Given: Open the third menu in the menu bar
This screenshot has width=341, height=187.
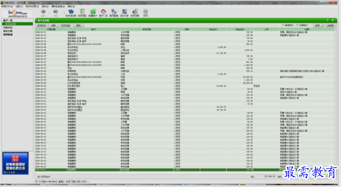Looking at the screenshot, I should 32,7.
